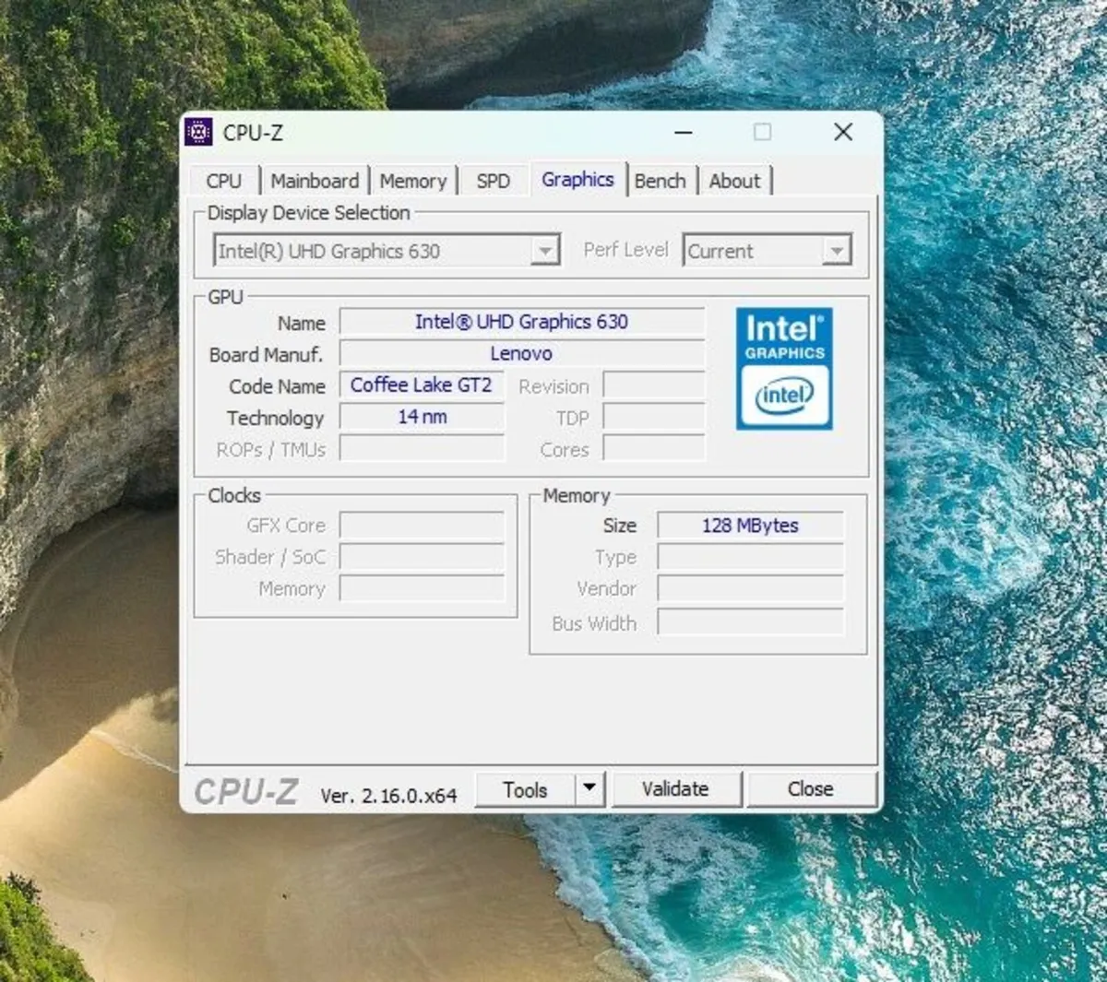Select the Code Name field showing Coffee Lake GT2
The width and height of the screenshot is (1107, 982).
point(422,385)
